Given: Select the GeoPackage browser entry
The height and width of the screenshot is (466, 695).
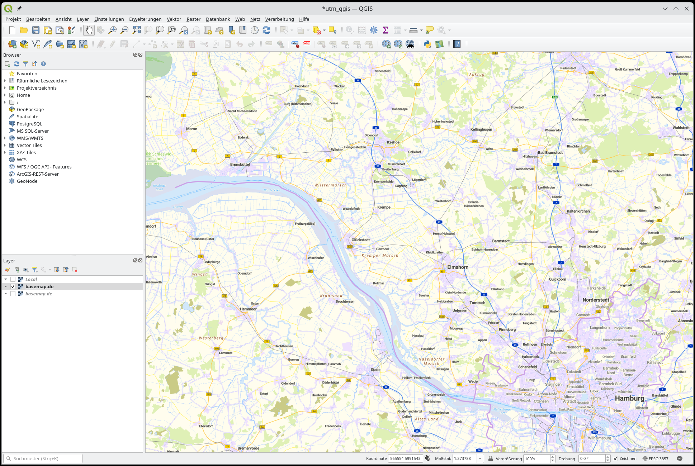Looking at the screenshot, I should click(x=30, y=109).
